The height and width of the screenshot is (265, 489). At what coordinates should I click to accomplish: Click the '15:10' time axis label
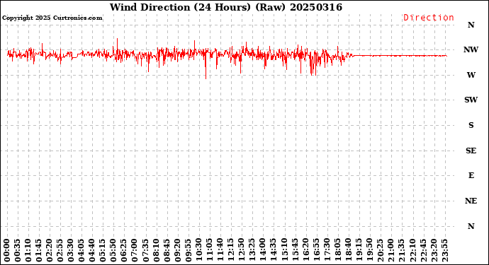click(284, 251)
